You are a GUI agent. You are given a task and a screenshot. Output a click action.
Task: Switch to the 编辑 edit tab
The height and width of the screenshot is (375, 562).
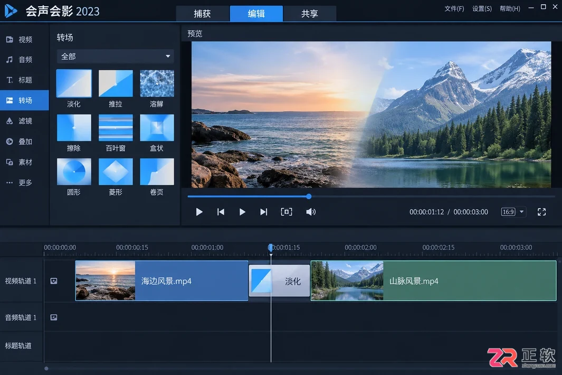click(x=256, y=14)
